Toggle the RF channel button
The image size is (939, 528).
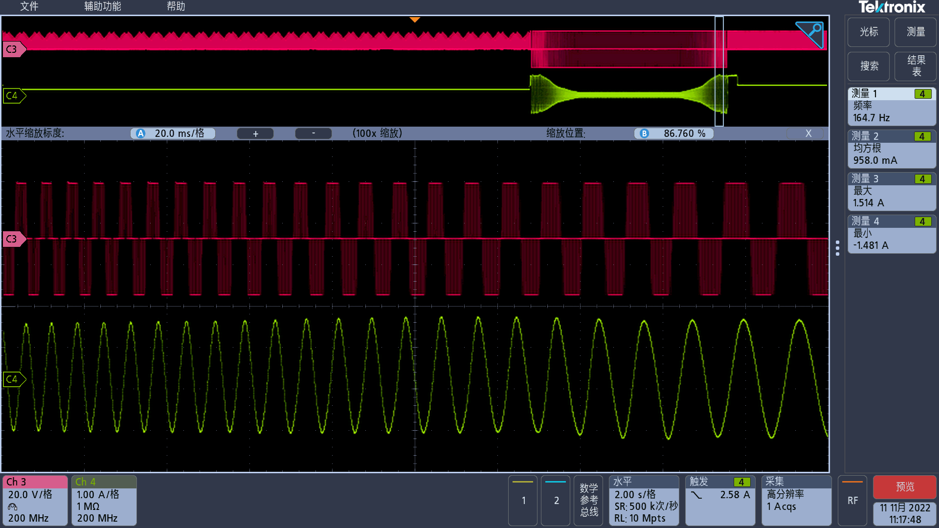(x=852, y=500)
